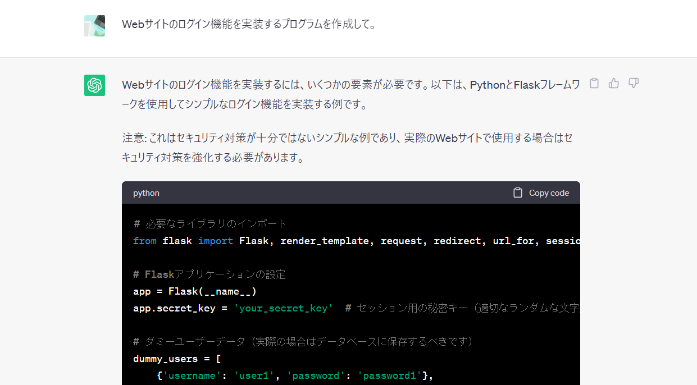Click the small user thumbnail image
Screen dimensions: 697x385
(94, 25)
